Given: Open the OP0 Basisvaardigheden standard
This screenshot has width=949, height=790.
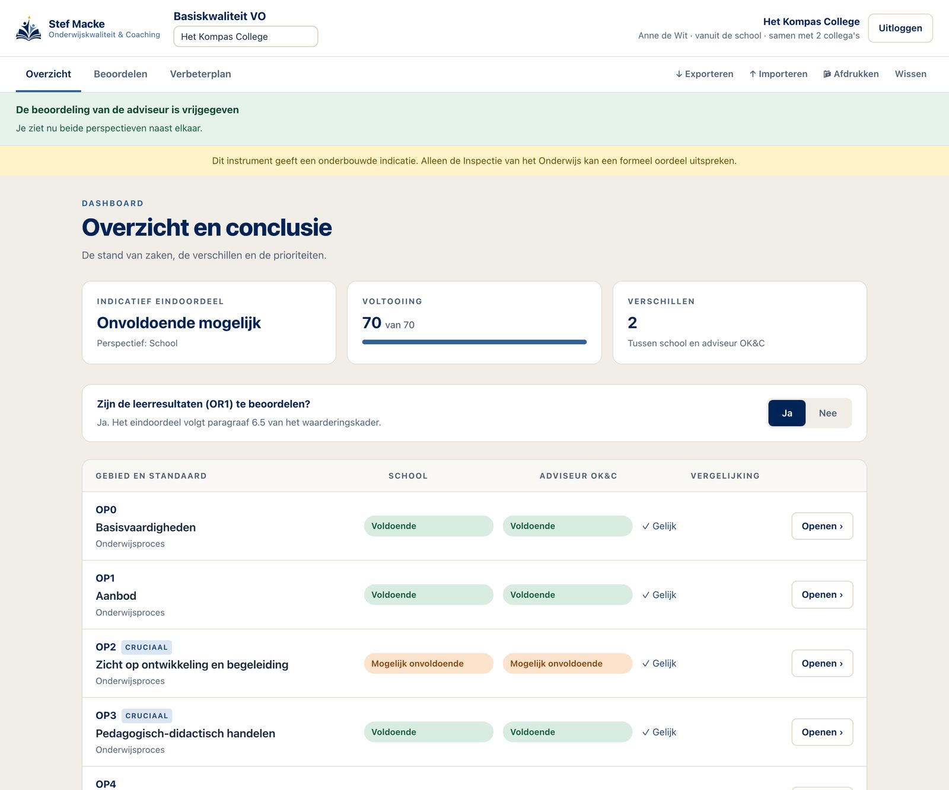Looking at the screenshot, I should 822,526.
